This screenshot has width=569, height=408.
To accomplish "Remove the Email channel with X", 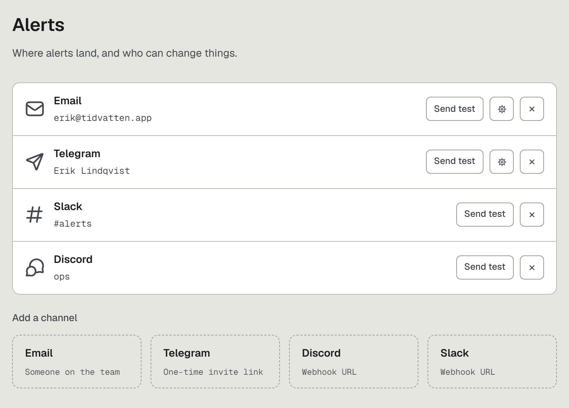I will [532, 109].
